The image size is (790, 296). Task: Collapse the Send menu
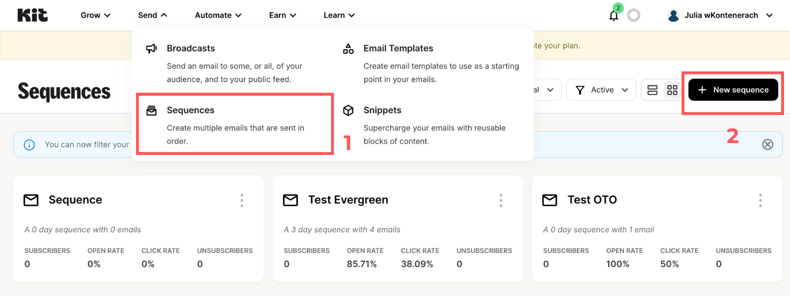pyautogui.click(x=153, y=15)
